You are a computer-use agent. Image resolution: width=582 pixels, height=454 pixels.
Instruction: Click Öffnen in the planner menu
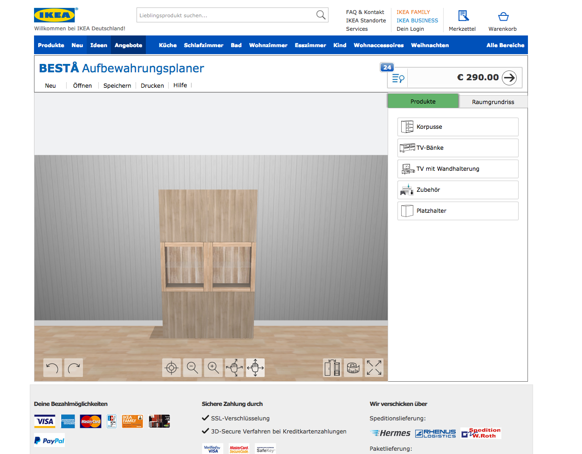click(82, 85)
